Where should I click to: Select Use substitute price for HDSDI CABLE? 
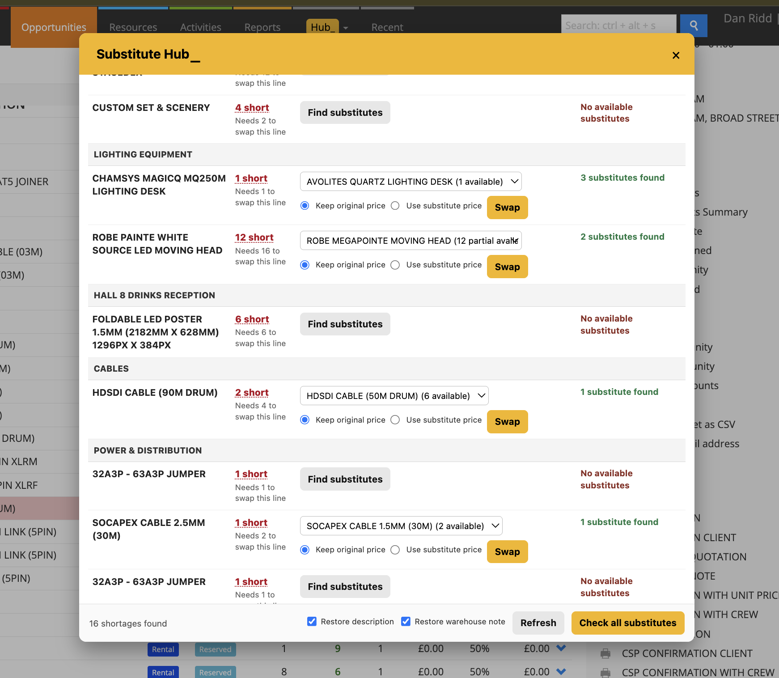[395, 420]
